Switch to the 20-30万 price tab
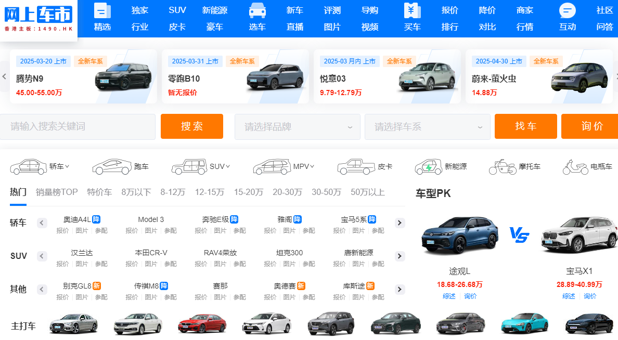This screenshot has height=340, width=618. 287,192
